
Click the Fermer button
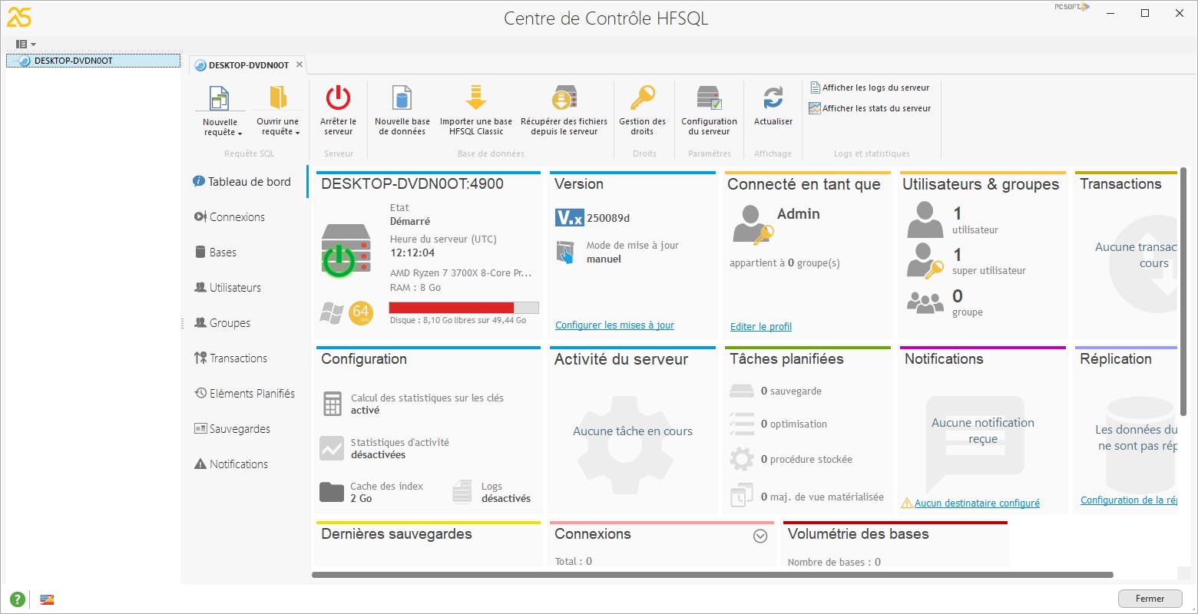[1150, 599]
